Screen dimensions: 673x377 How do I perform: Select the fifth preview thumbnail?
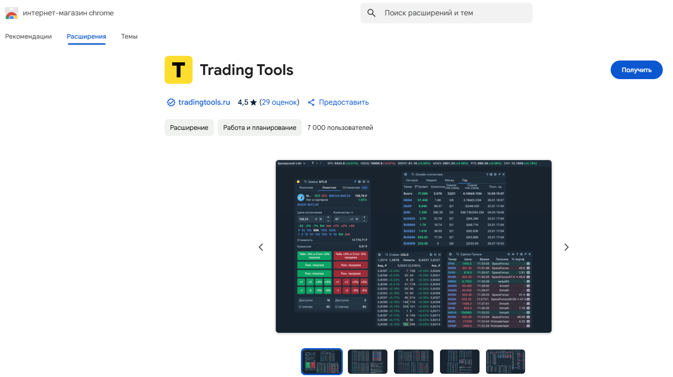(x=506, y=362)
